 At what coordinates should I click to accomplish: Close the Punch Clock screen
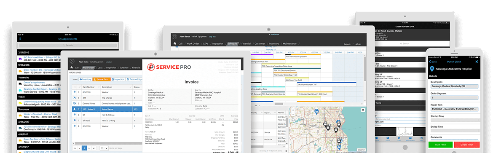pyautogui.click(x=477, y=62)
